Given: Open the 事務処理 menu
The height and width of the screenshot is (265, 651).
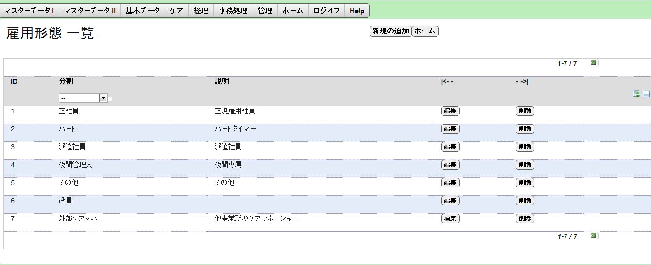Looking at the screenshot, I should (233, 11).
